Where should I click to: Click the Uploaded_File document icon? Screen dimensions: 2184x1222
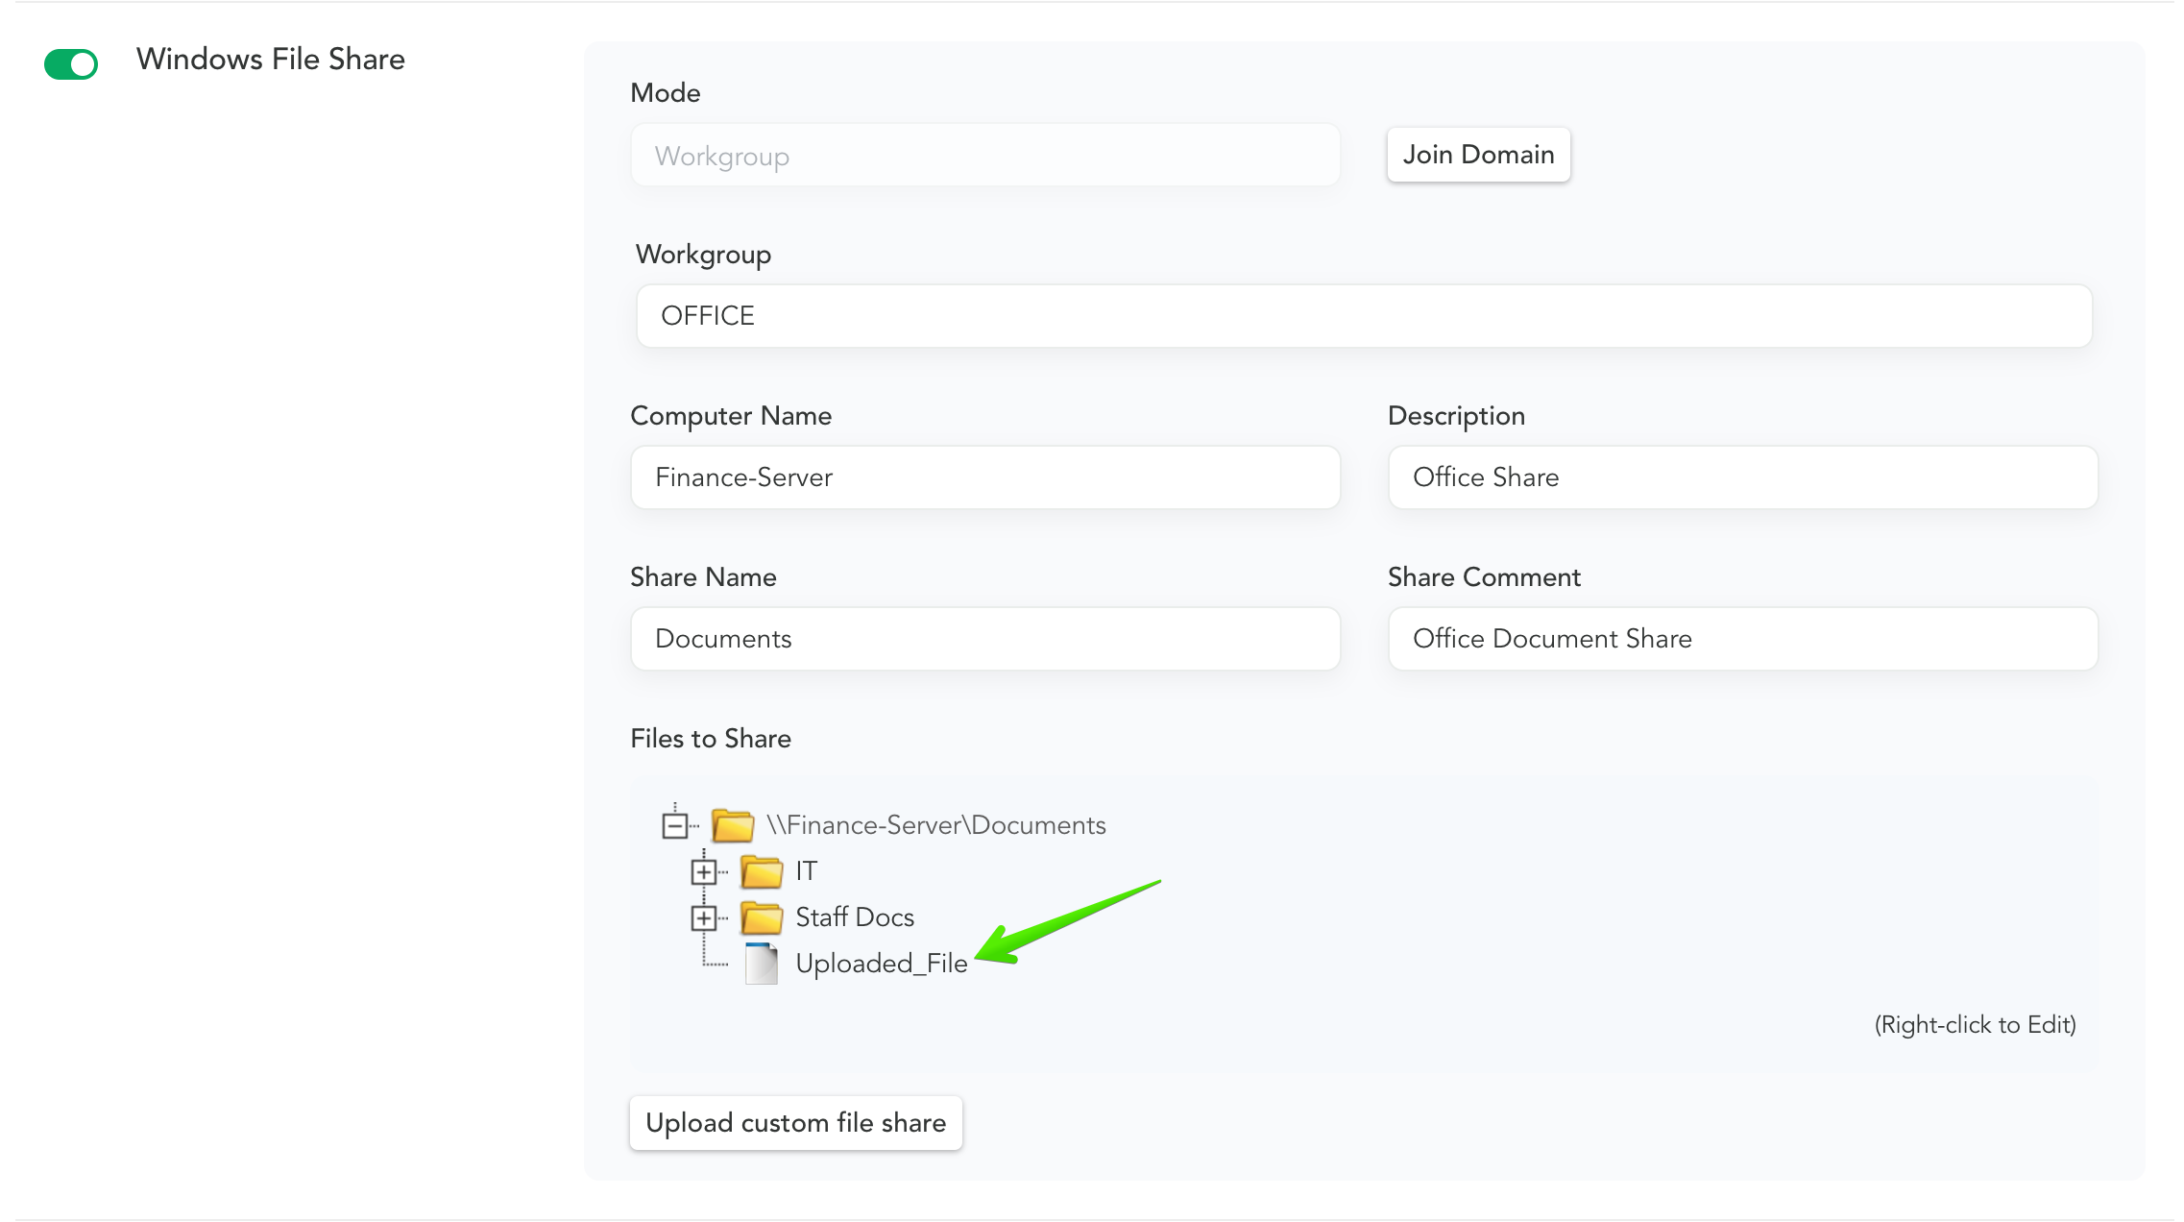[x=762, y=964]
